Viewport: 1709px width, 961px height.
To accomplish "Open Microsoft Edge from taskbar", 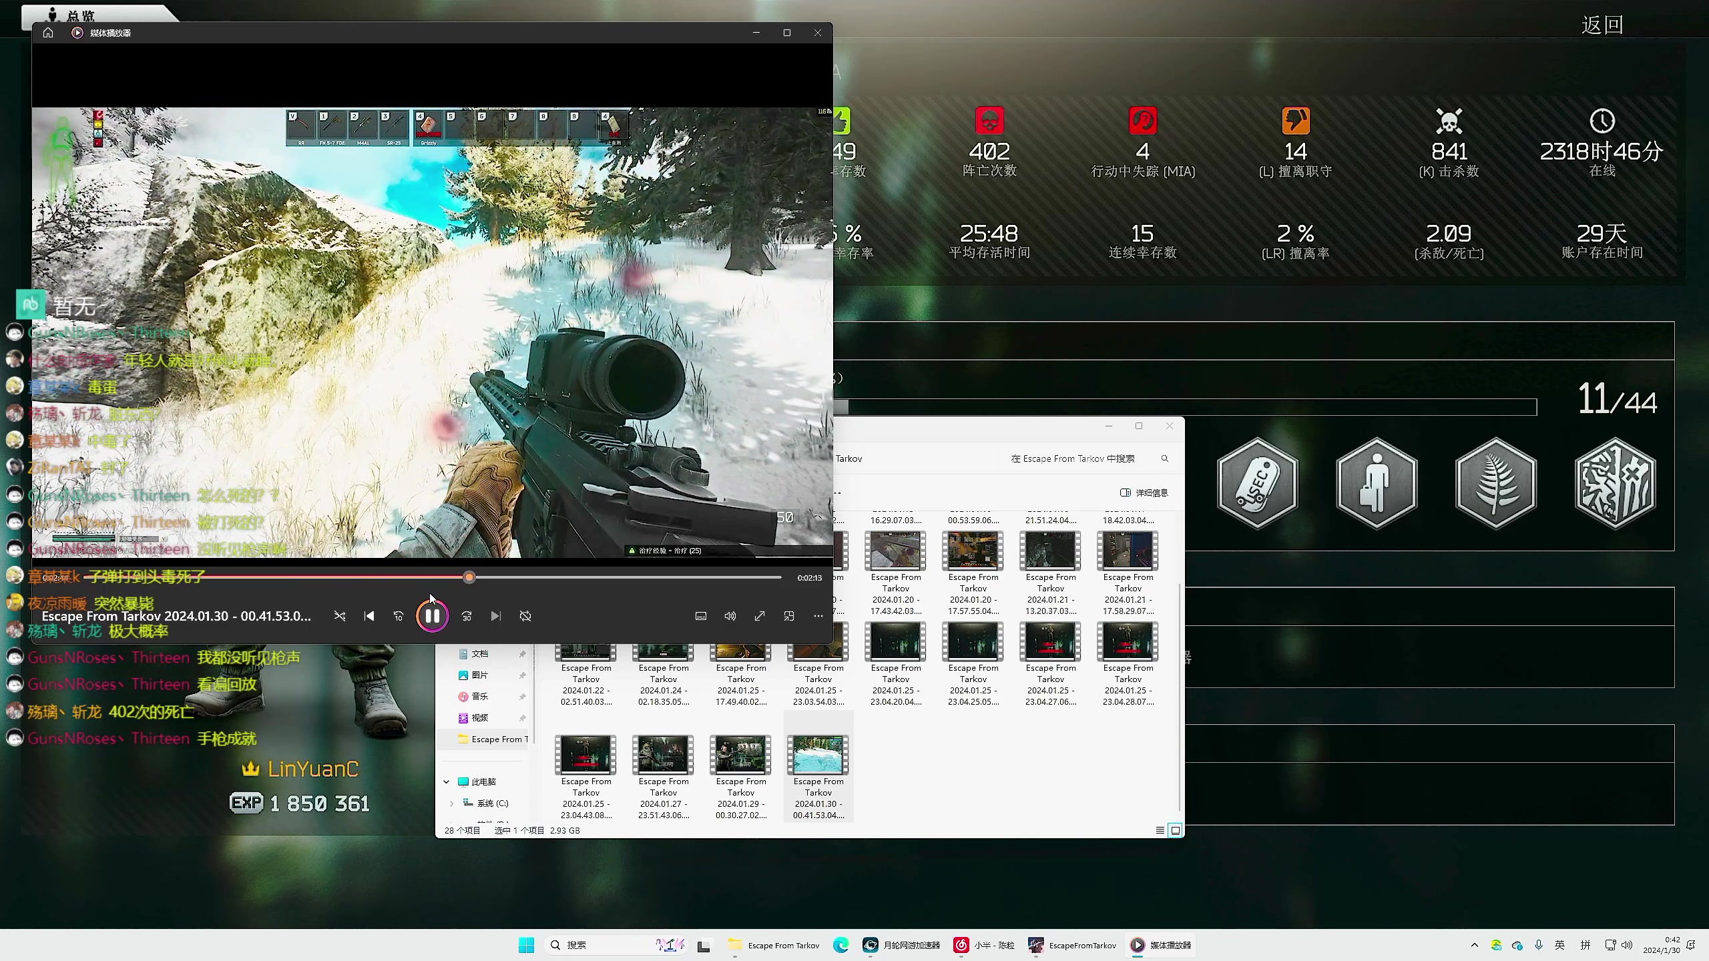I will point(840,945).
